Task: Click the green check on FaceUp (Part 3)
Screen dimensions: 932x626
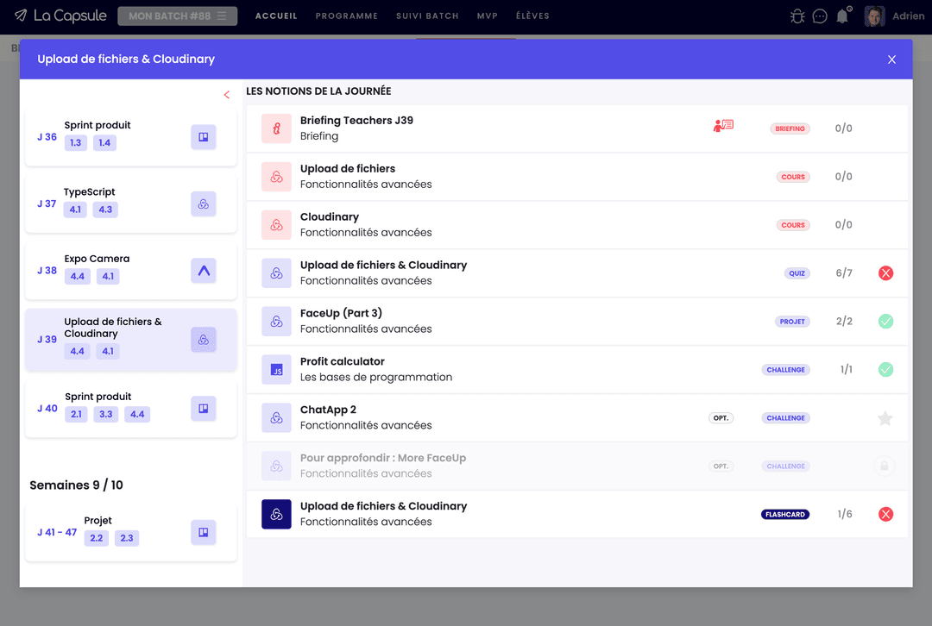Action: (x=885, y=322)
